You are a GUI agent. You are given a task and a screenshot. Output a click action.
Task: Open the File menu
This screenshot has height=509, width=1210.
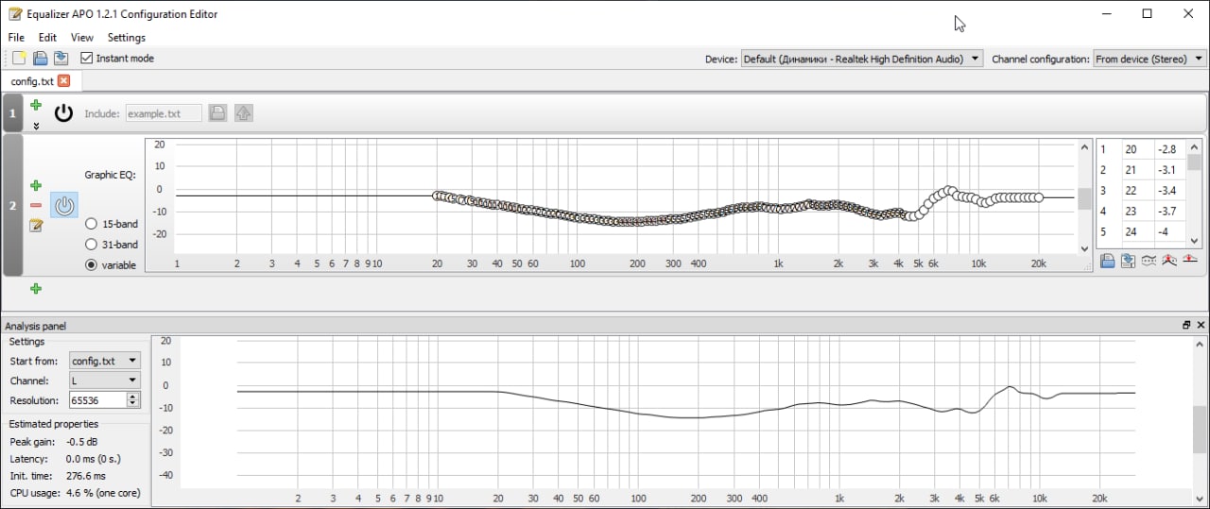16,38
